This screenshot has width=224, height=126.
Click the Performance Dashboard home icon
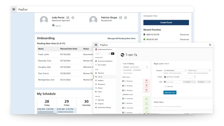point(96,61)
